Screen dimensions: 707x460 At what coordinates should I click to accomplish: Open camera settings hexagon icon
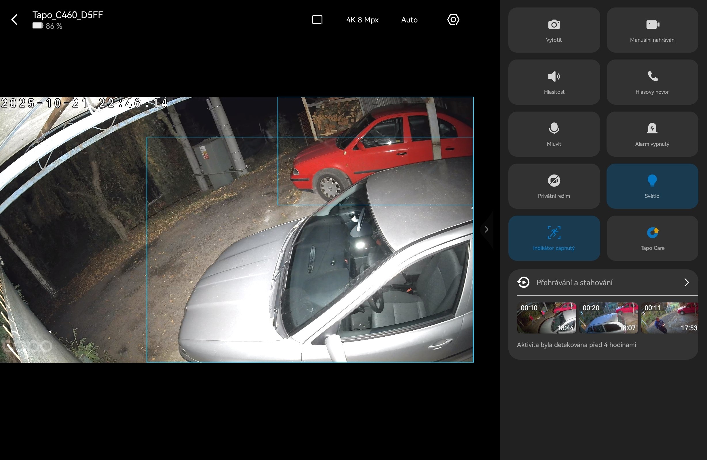tap(453, 20)
